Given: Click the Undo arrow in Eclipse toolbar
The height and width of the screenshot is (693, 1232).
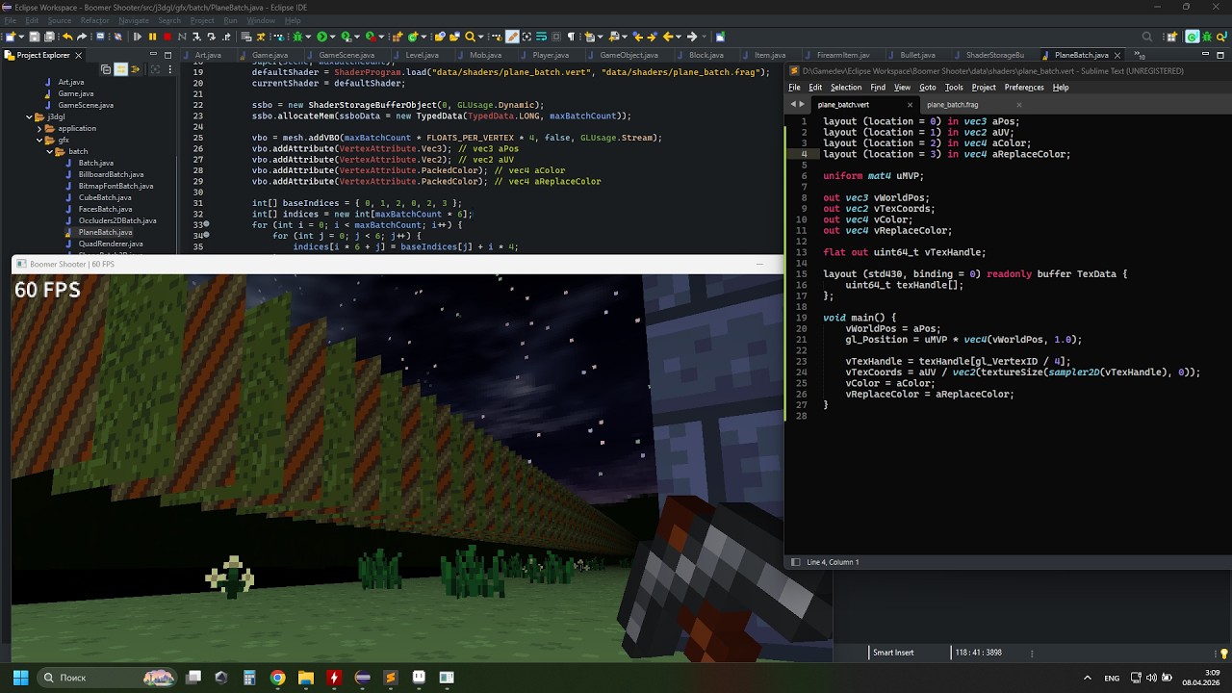Looking at the screenshot, I should pyautogui.click(x=67, y=37).
